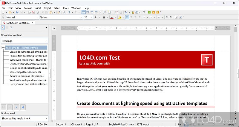This screenshot has height=127, width=239.
Task: Toggle left alignment button
Action: [x=127, y=17]
